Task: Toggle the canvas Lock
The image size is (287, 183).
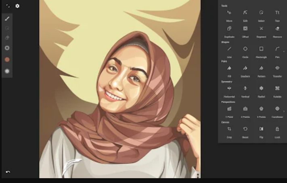Action: coord(277,129)
